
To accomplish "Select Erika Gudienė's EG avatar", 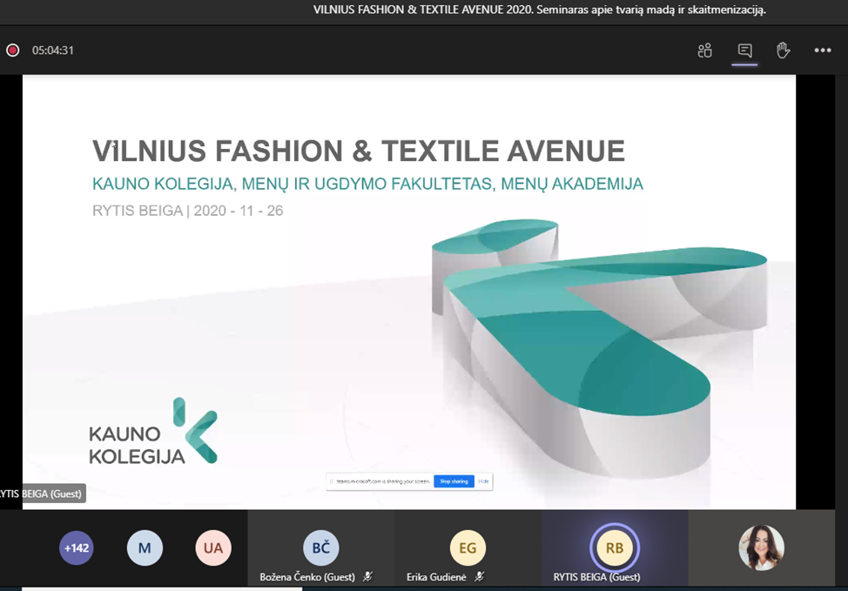I will tap(468, 548).
